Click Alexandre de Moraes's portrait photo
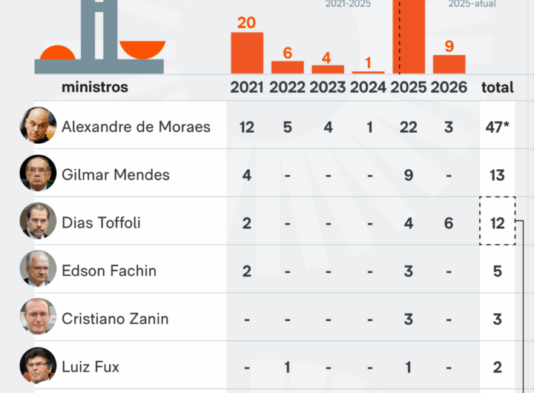 coord(38,126)
